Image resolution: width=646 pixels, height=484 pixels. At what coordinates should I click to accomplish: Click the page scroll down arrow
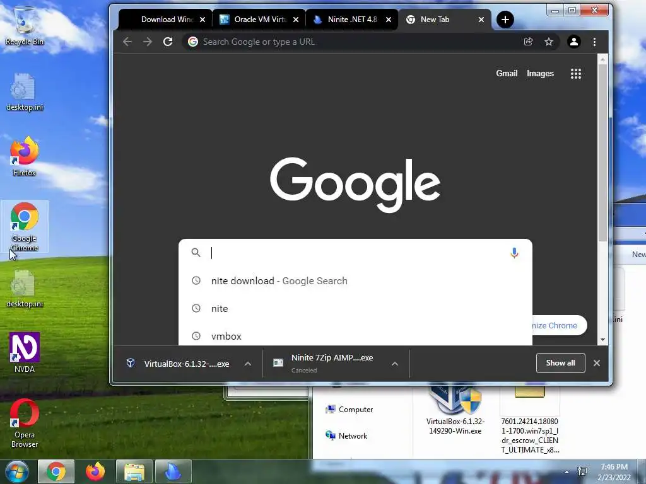(x=602, y=340)
